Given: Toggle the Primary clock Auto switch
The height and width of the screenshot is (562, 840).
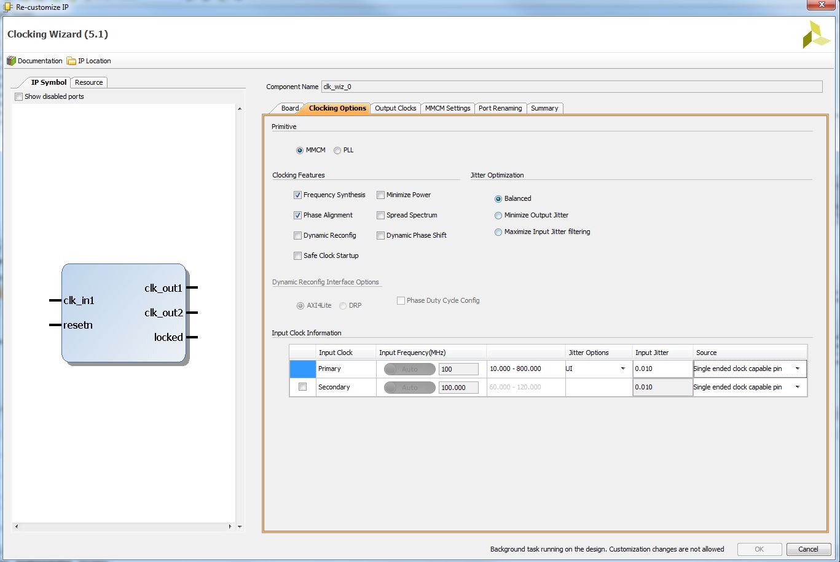Looking at the screenshot, I should coord(409,369).
